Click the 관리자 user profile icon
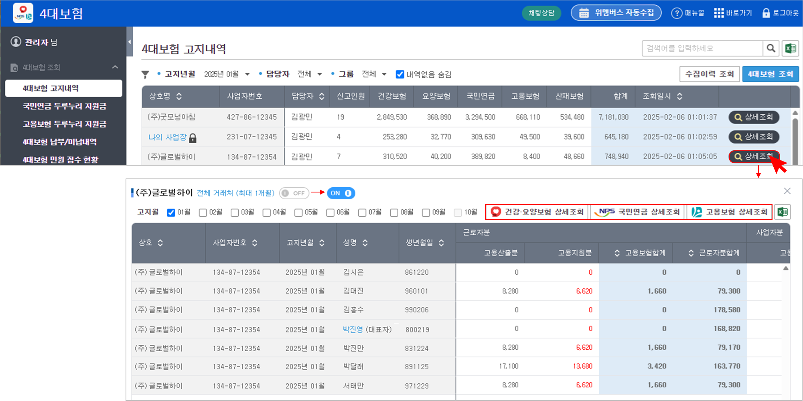The width and height of the screenshot is (803, 401). [16, 42]
